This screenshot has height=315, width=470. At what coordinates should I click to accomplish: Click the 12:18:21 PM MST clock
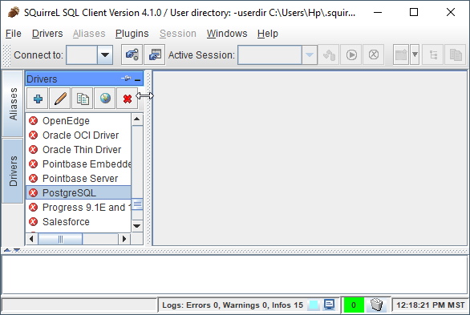point(431,305)
